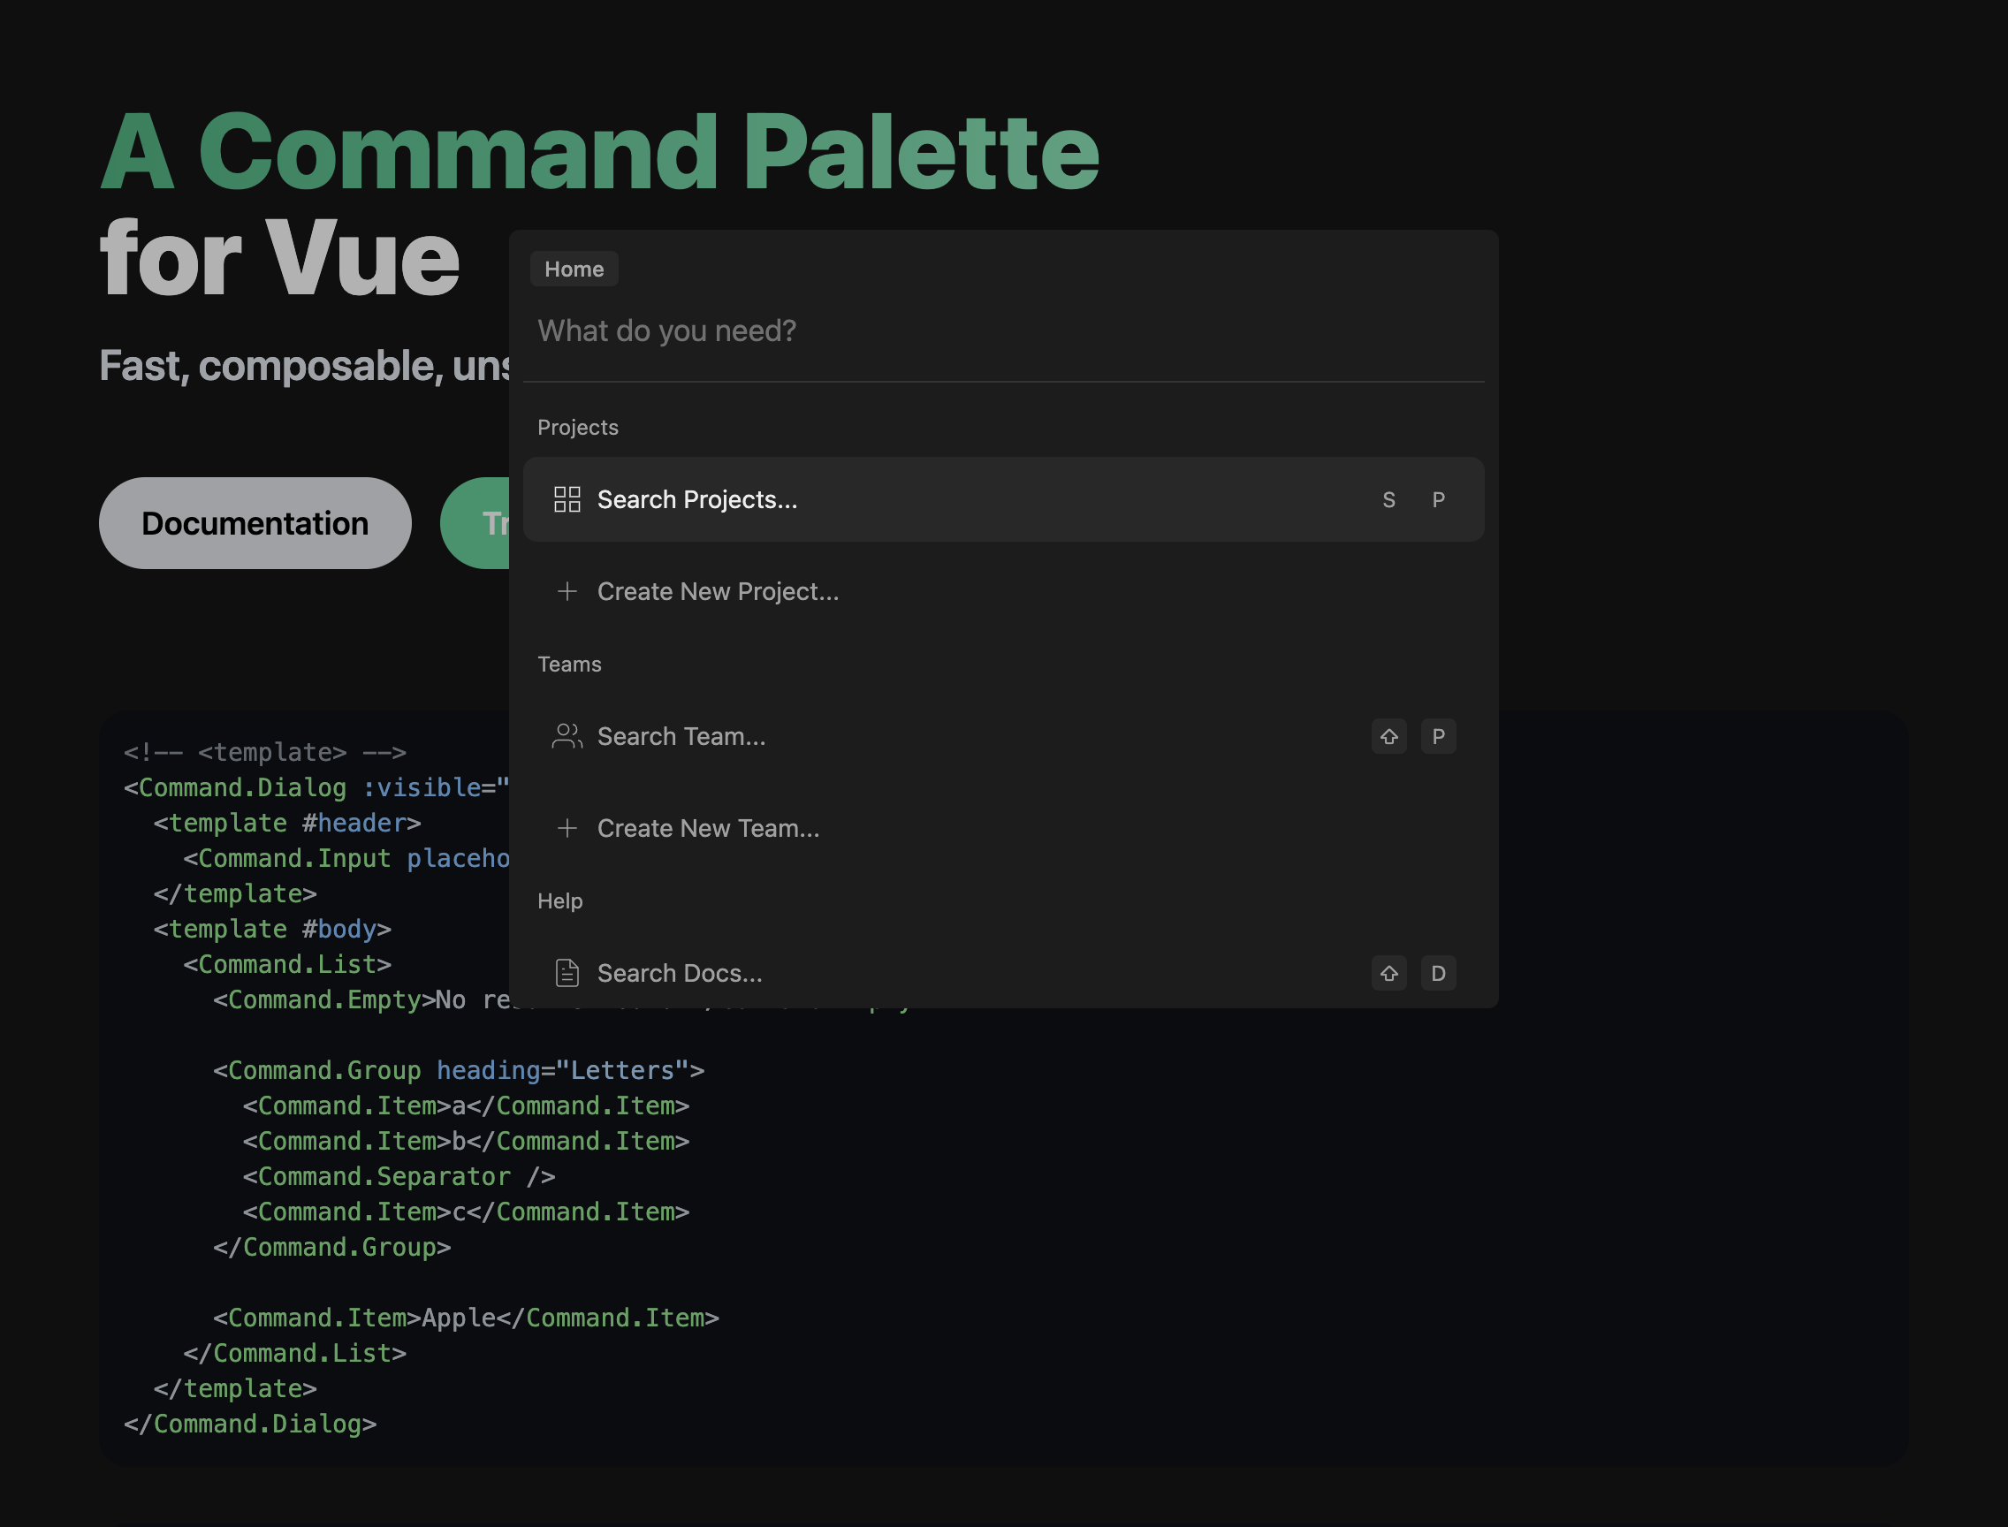The width and height of the screenshot is (2008, 1527).
Task: Click the Home breadcrumb badge
Action: coord(574,269)
